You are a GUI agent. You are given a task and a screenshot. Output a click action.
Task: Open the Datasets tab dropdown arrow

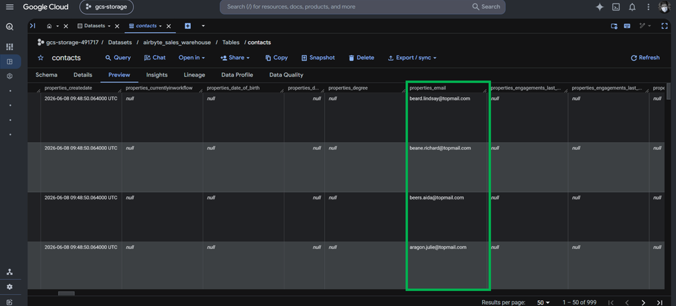(x=109, y=26)
